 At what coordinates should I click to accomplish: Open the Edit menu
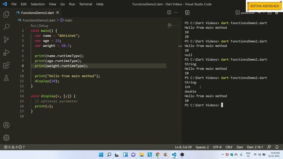click(x=23, y=4)
